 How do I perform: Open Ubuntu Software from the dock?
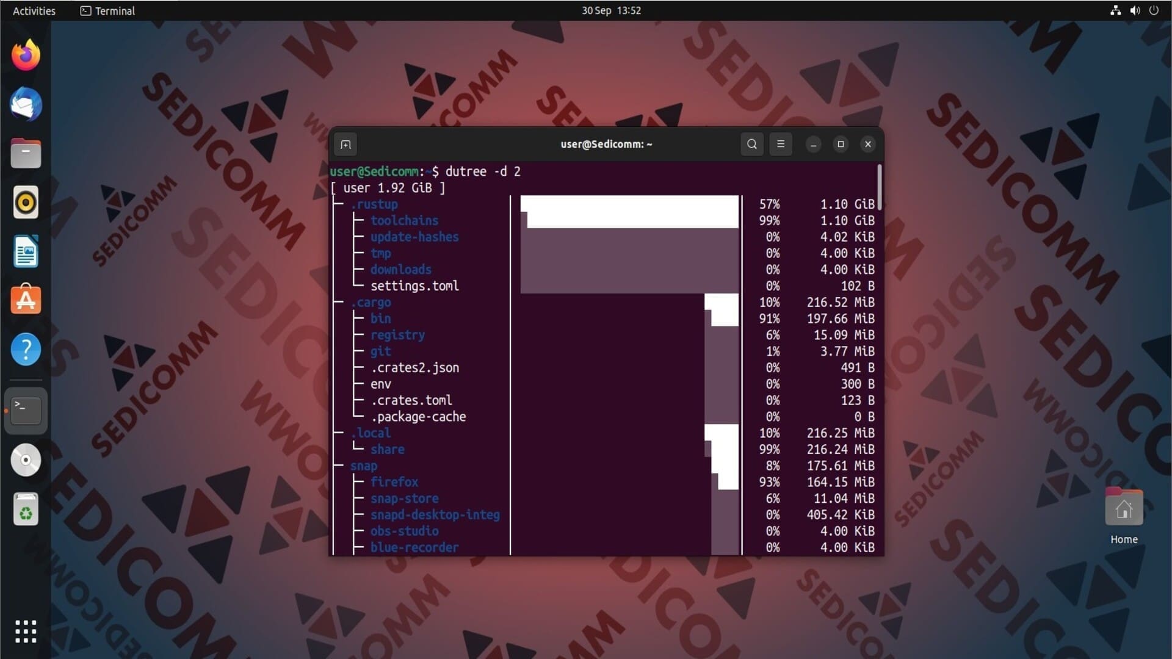pos(26,300)
